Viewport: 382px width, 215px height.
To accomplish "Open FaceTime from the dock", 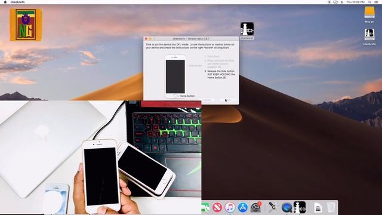I will [205, 208].
